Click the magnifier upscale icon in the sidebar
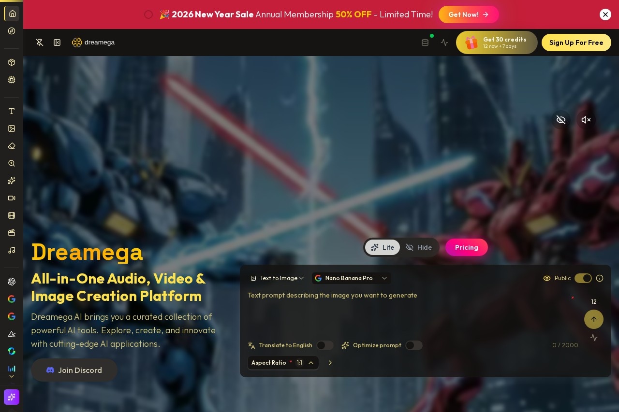 (12, 163)
